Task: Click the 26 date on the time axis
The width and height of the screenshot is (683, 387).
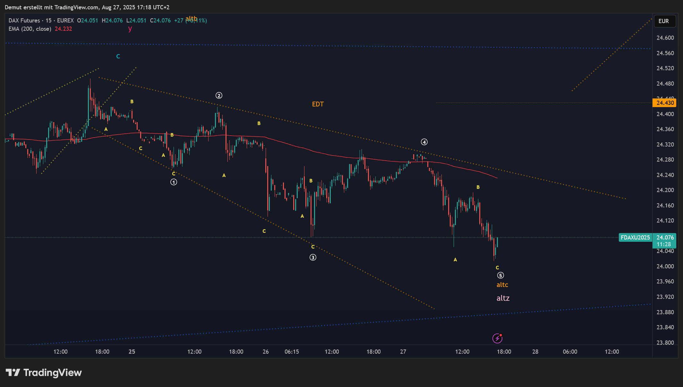Action: pos(266,352)
